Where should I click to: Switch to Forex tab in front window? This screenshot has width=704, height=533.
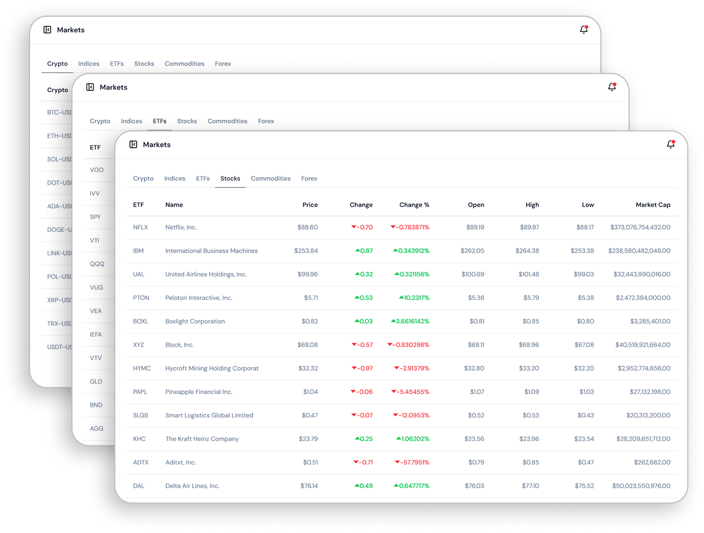pos(309,178)
